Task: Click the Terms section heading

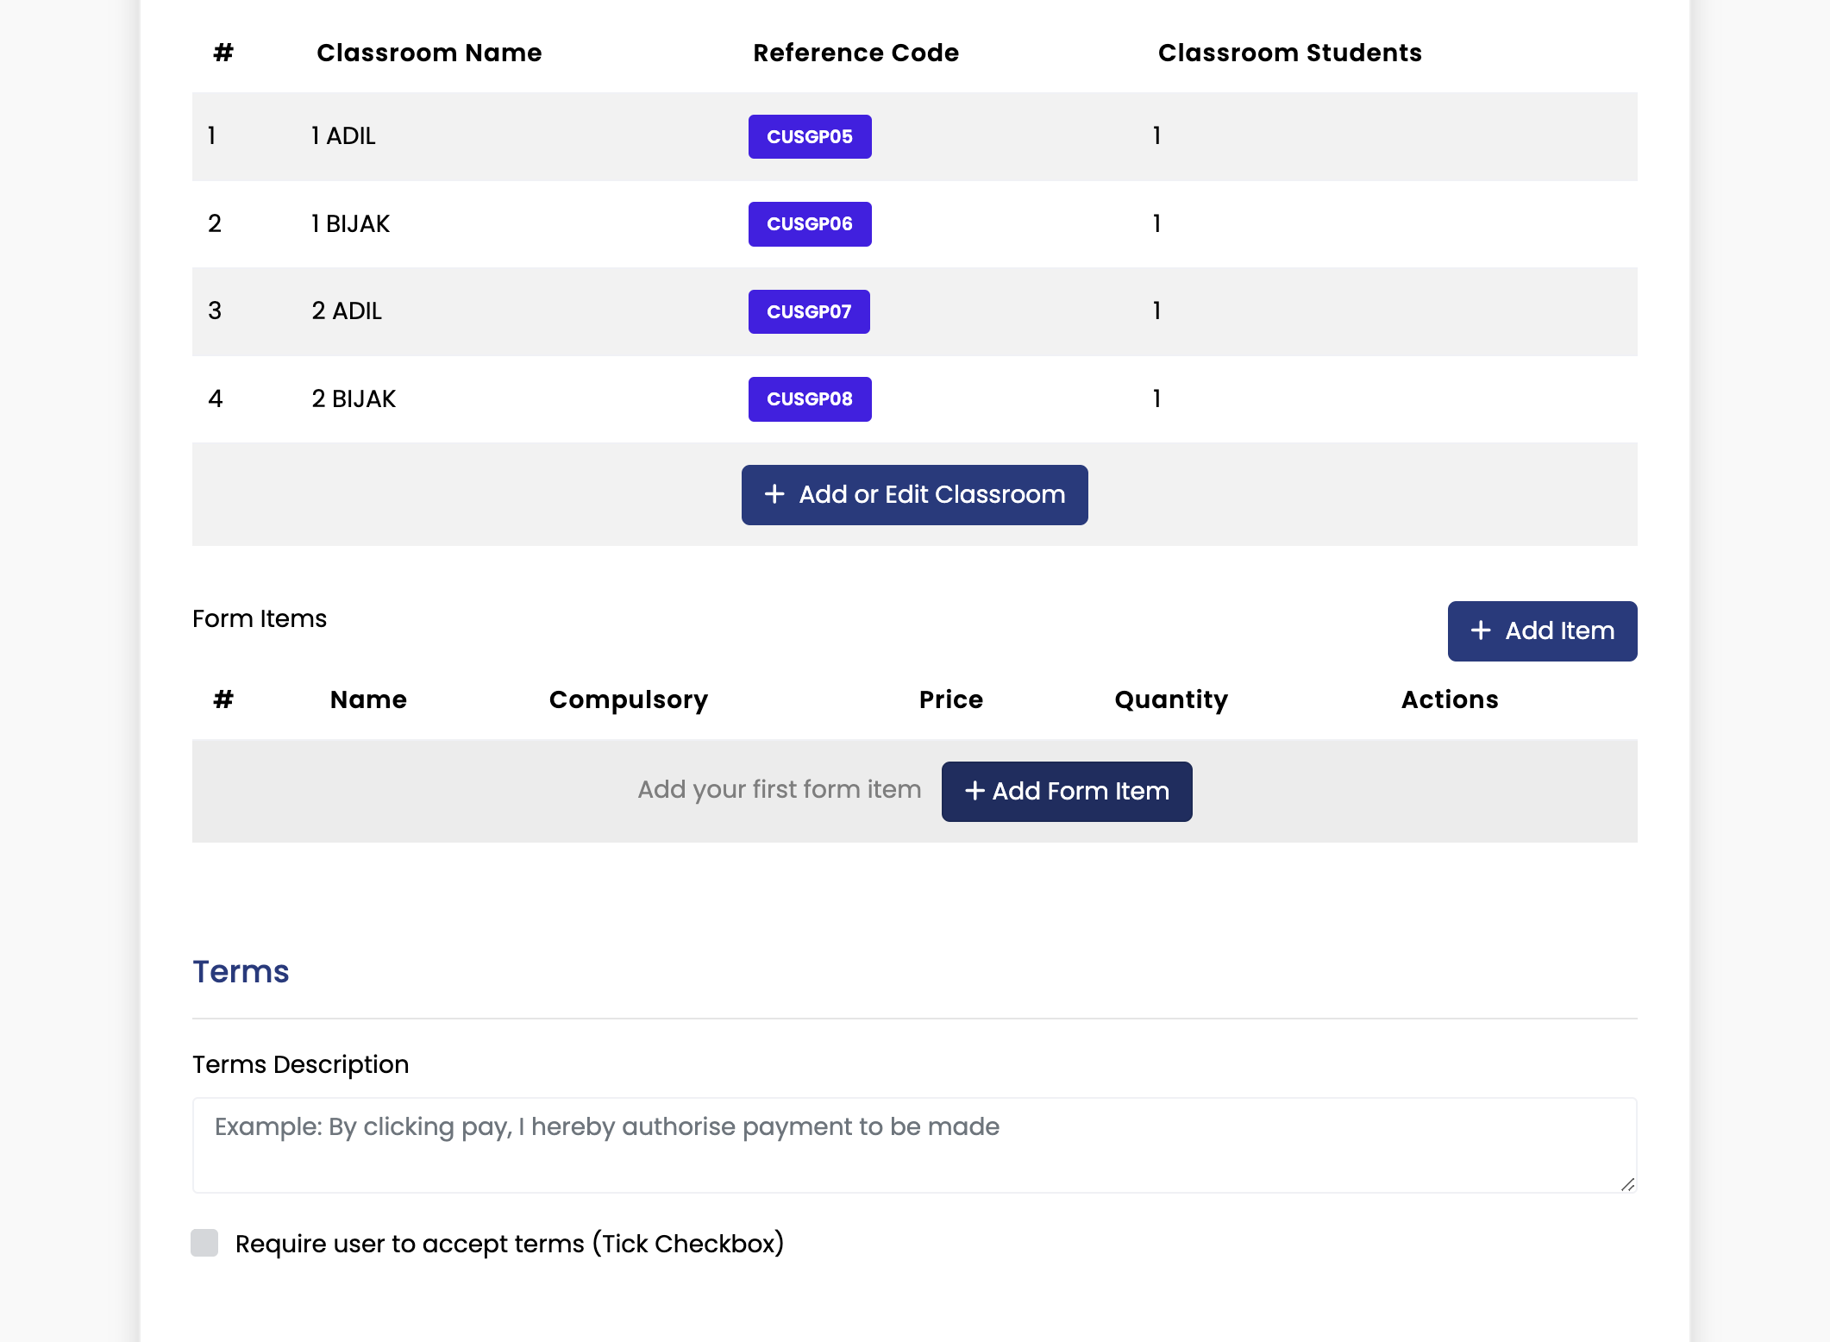Action: (x=241, y=971)
